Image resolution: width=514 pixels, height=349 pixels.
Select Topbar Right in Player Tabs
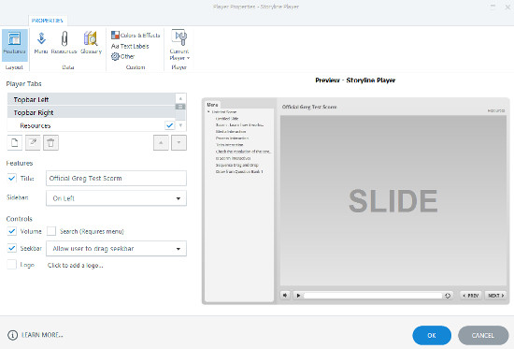coord(92,112)
